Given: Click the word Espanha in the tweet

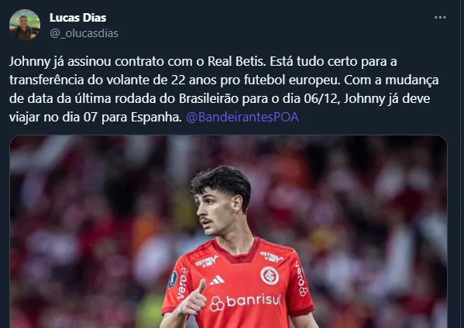Looking at the screenshot, I should pyautogui.click(x=156, y=118).
